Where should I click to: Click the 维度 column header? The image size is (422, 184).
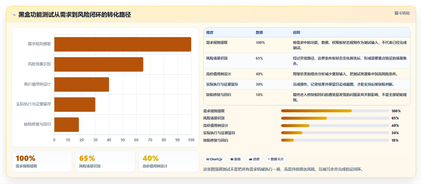click(210, 32)
